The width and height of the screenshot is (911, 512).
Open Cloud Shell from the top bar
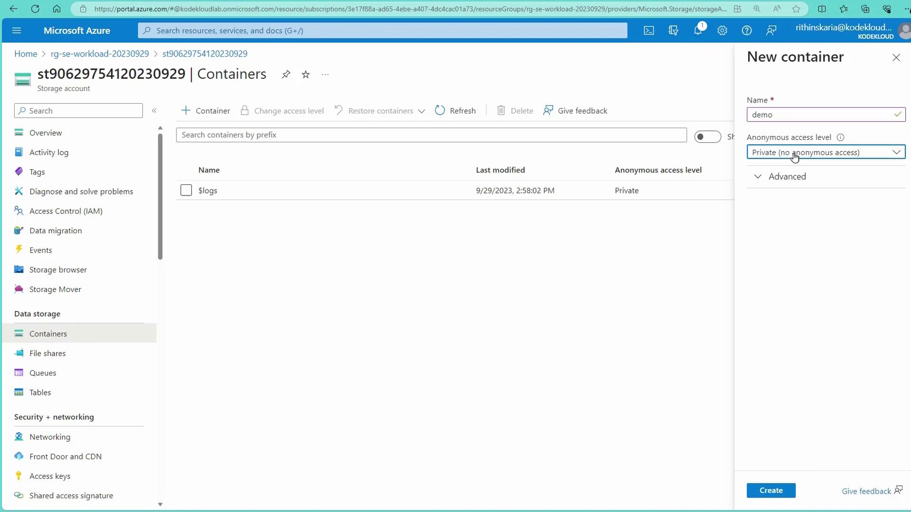(649, 31)
